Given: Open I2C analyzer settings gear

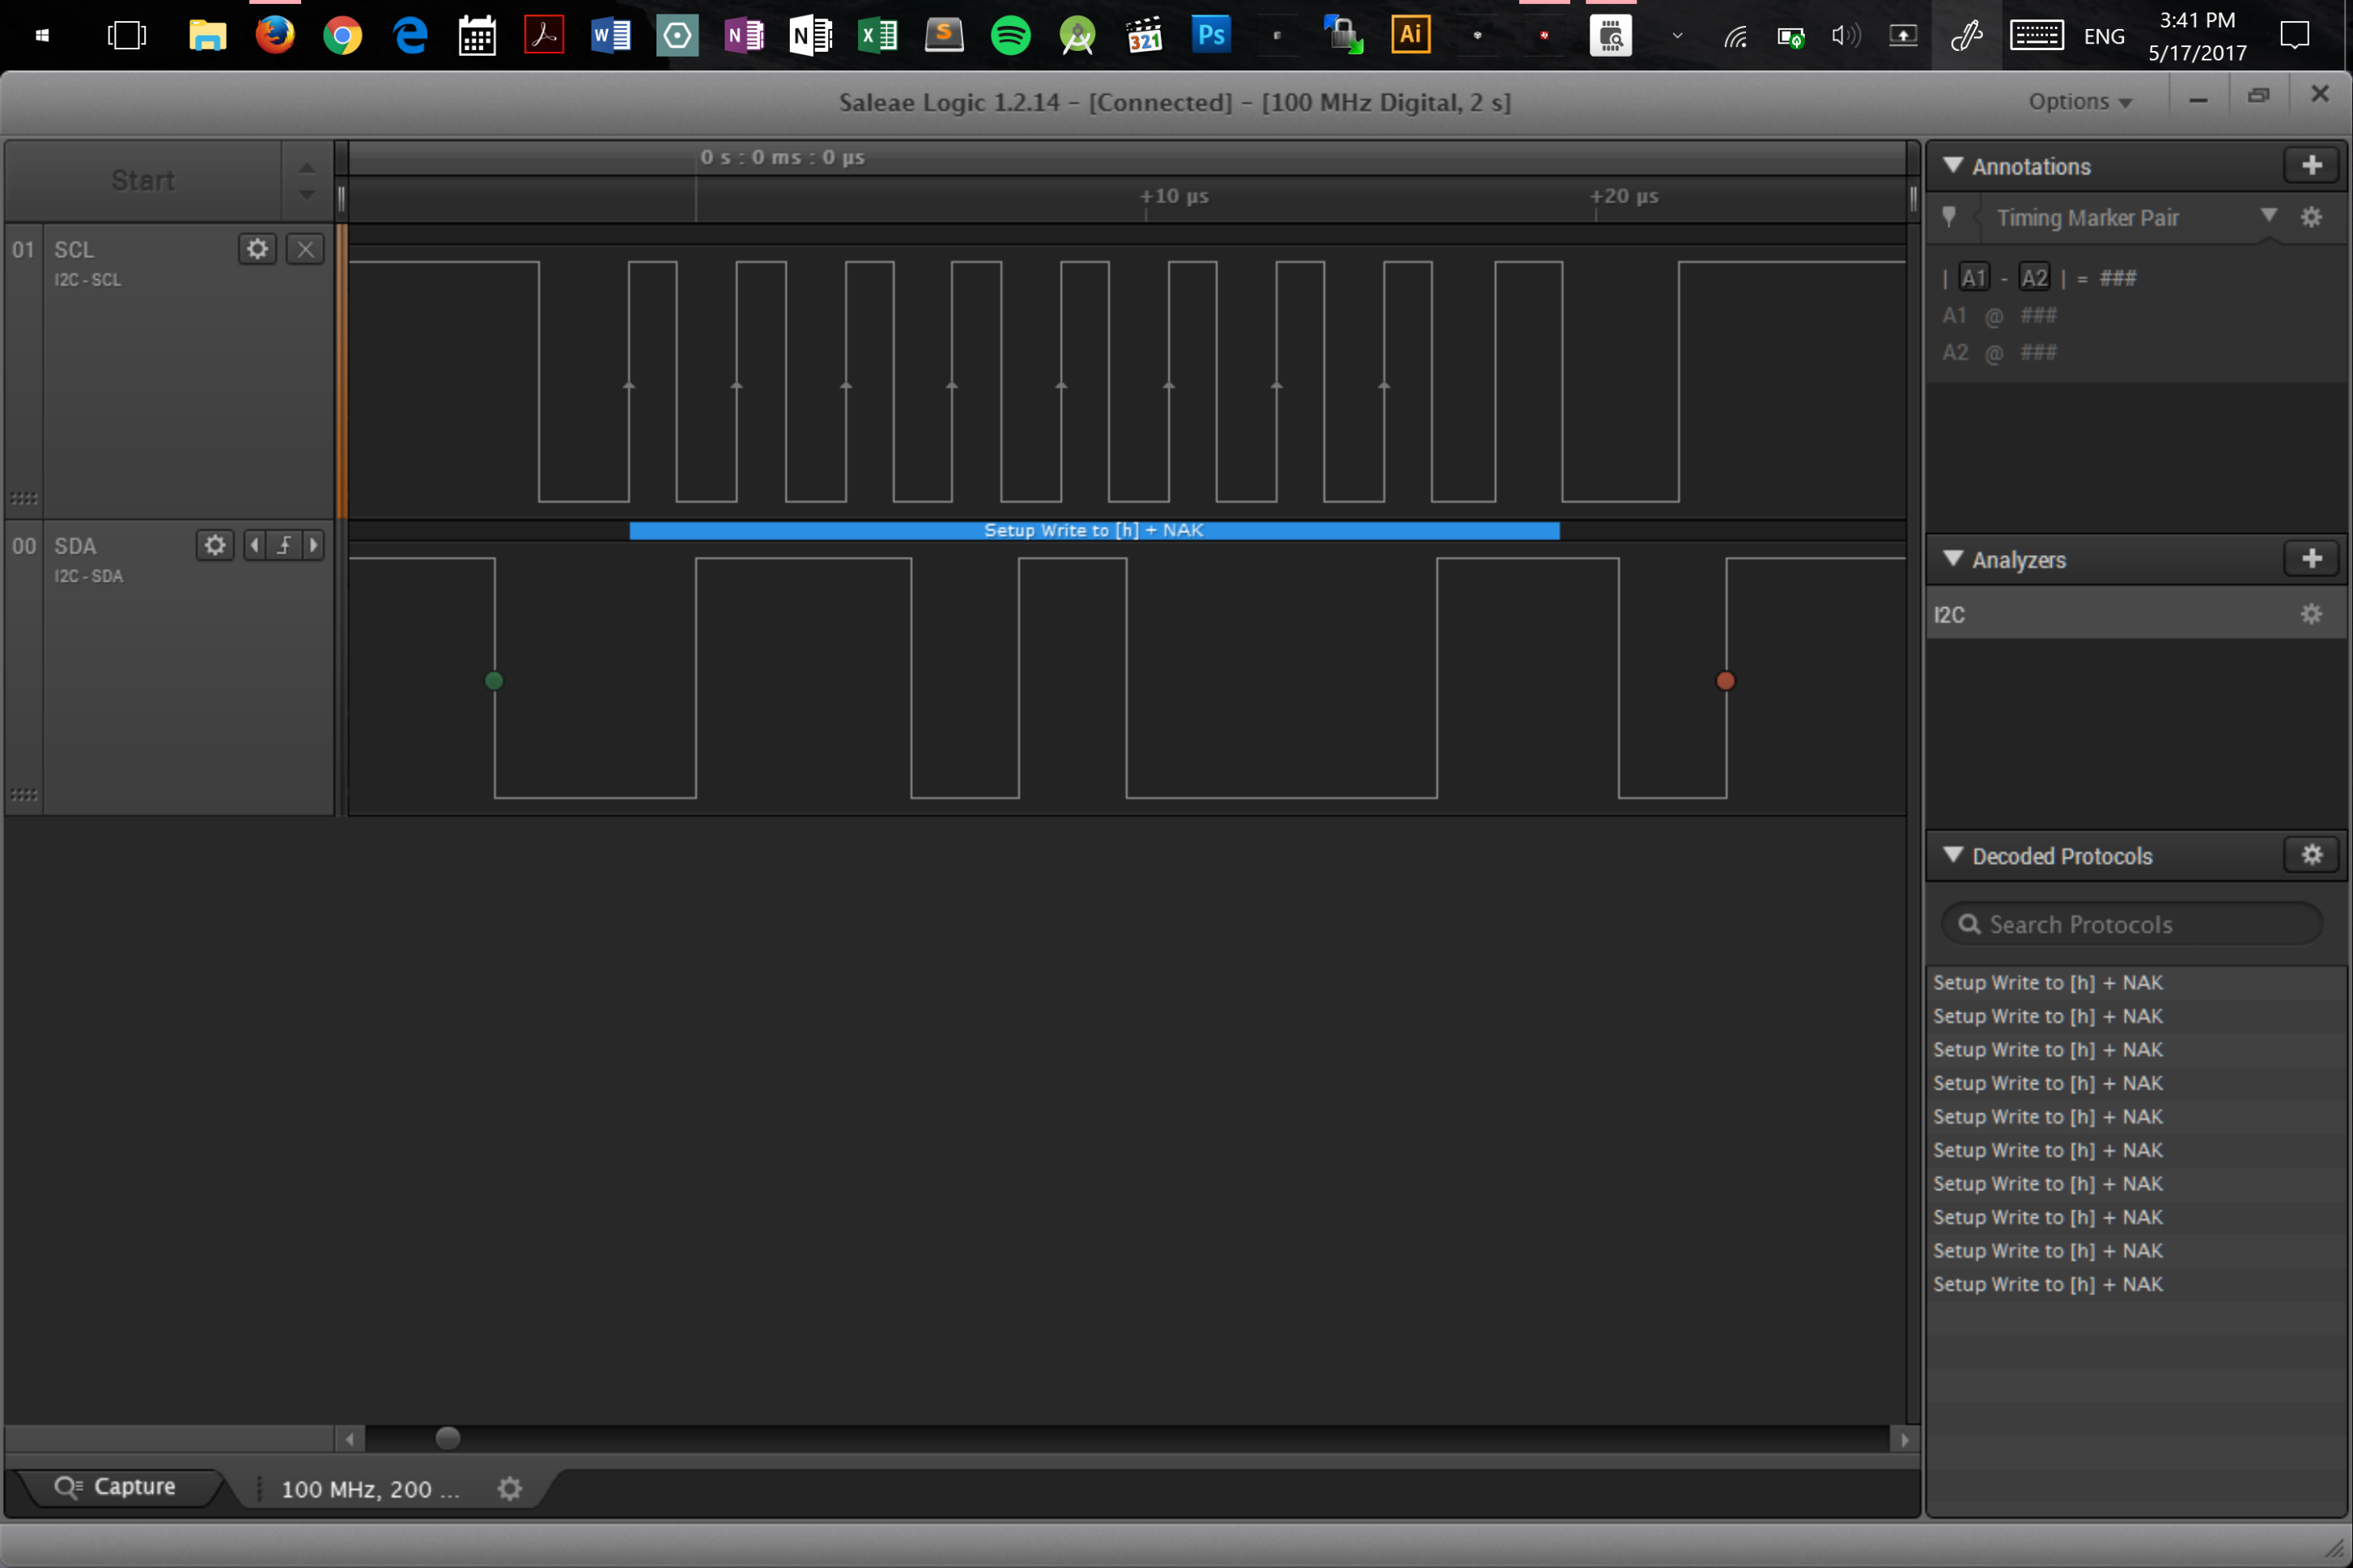Looking at the screenshot, I should [2311, 614].
